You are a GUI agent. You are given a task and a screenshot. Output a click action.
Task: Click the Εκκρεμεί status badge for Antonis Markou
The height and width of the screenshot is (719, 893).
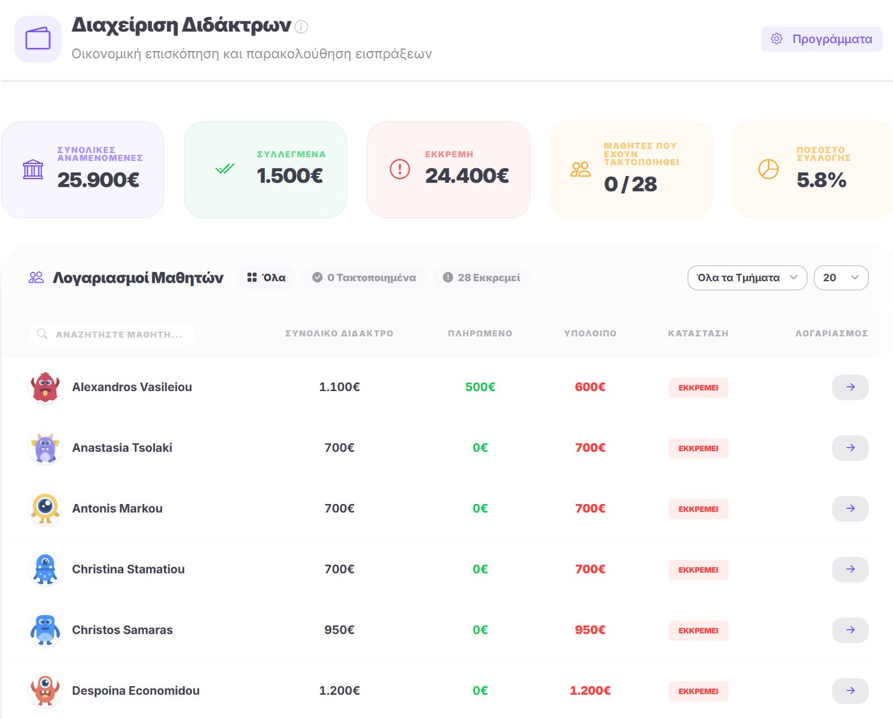pos(698,509)
